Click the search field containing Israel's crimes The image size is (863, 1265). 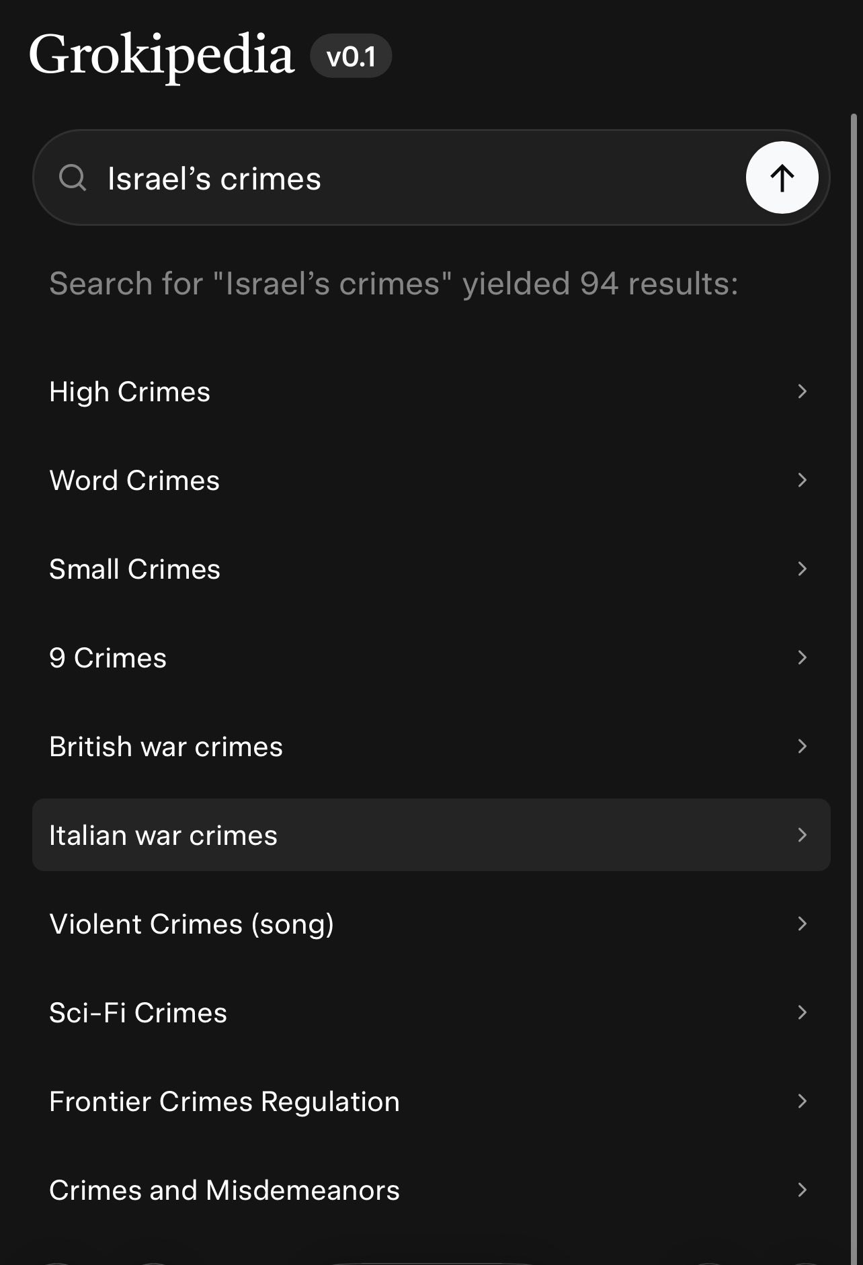(x=417, y=179)
